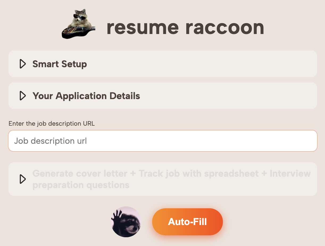The image size is (325, 246).
Task: Click the arrow icon beside Your Application Details
Action: [23, 96]
